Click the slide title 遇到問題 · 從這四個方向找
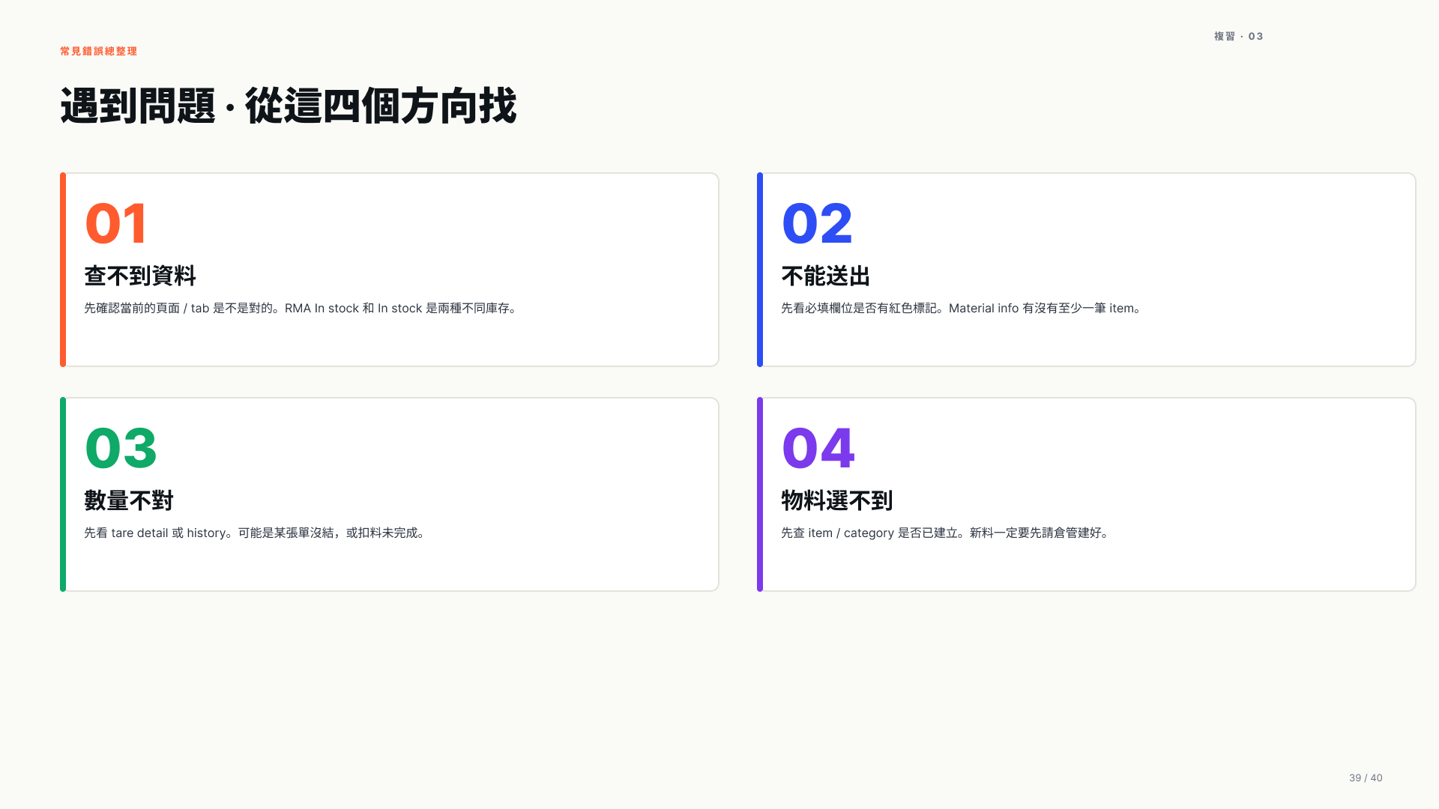This screenshot has height=809, width=1439. (289, 106)
